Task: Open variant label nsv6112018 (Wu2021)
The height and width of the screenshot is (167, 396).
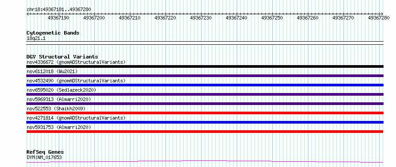Action: (52, 71)
